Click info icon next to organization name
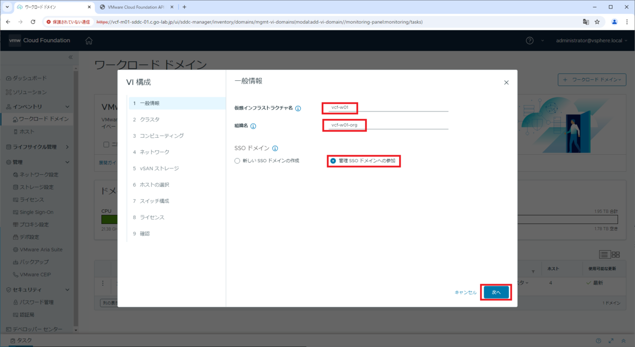Viewport: 635px width, 347px height. tap(253, 126)
